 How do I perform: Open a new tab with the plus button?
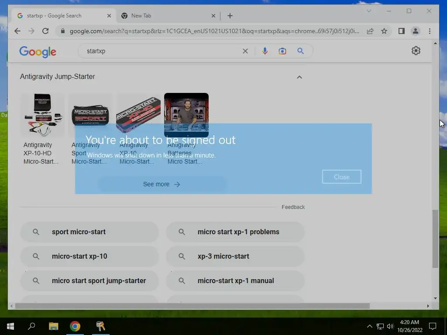[x=230, y=16]
